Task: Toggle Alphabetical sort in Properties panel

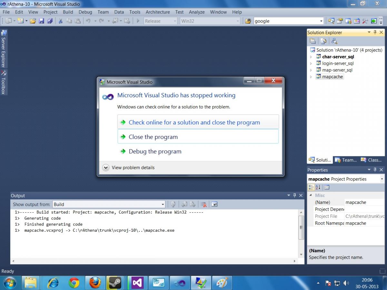Action: point(318,187)
